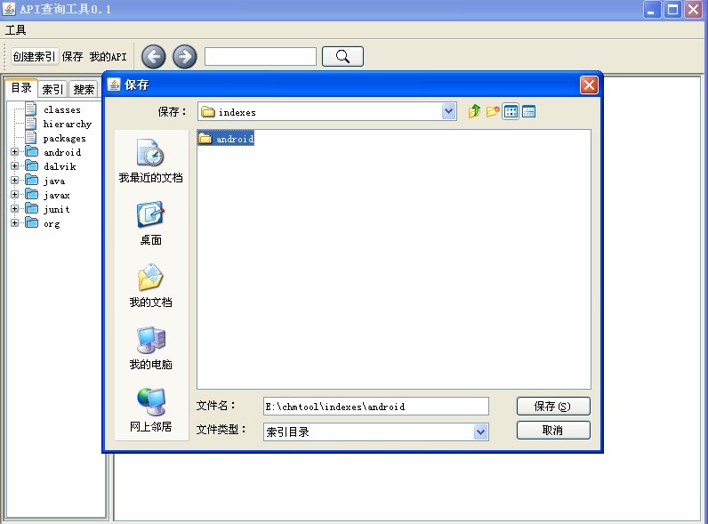Click the toolbar search text field

coord(261,56)
